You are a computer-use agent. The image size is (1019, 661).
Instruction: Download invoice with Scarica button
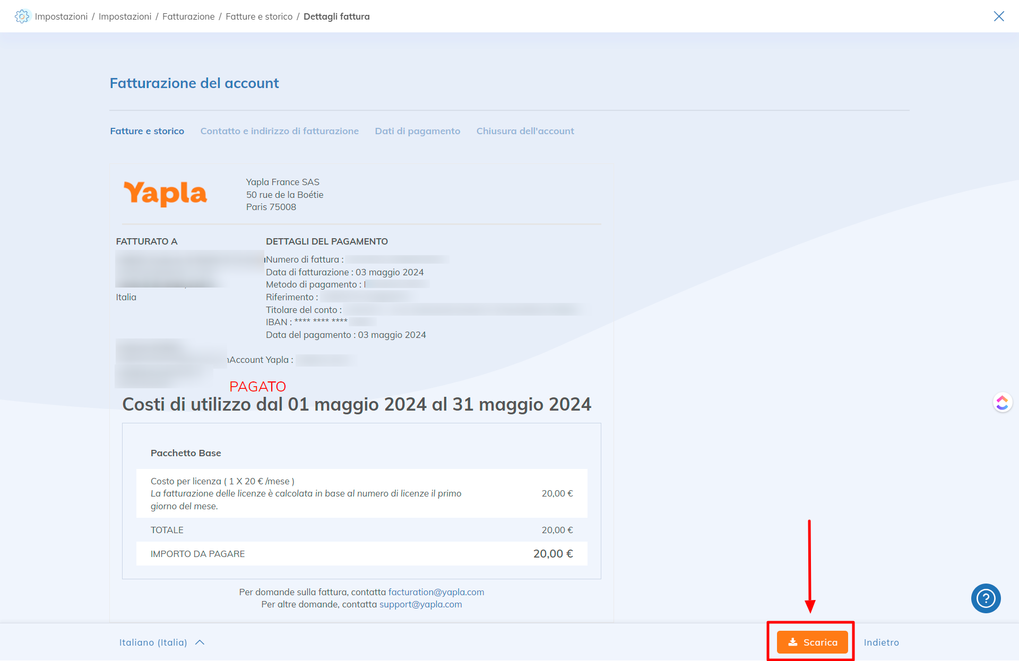(812, 642)
